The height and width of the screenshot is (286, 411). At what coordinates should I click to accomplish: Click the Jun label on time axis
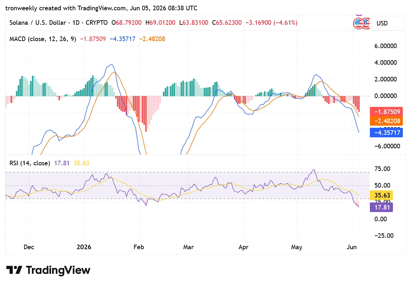coord(352,247)
